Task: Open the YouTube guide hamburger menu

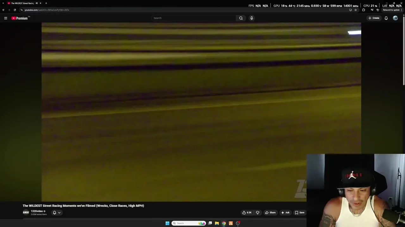Action: [x=5, y=18]
